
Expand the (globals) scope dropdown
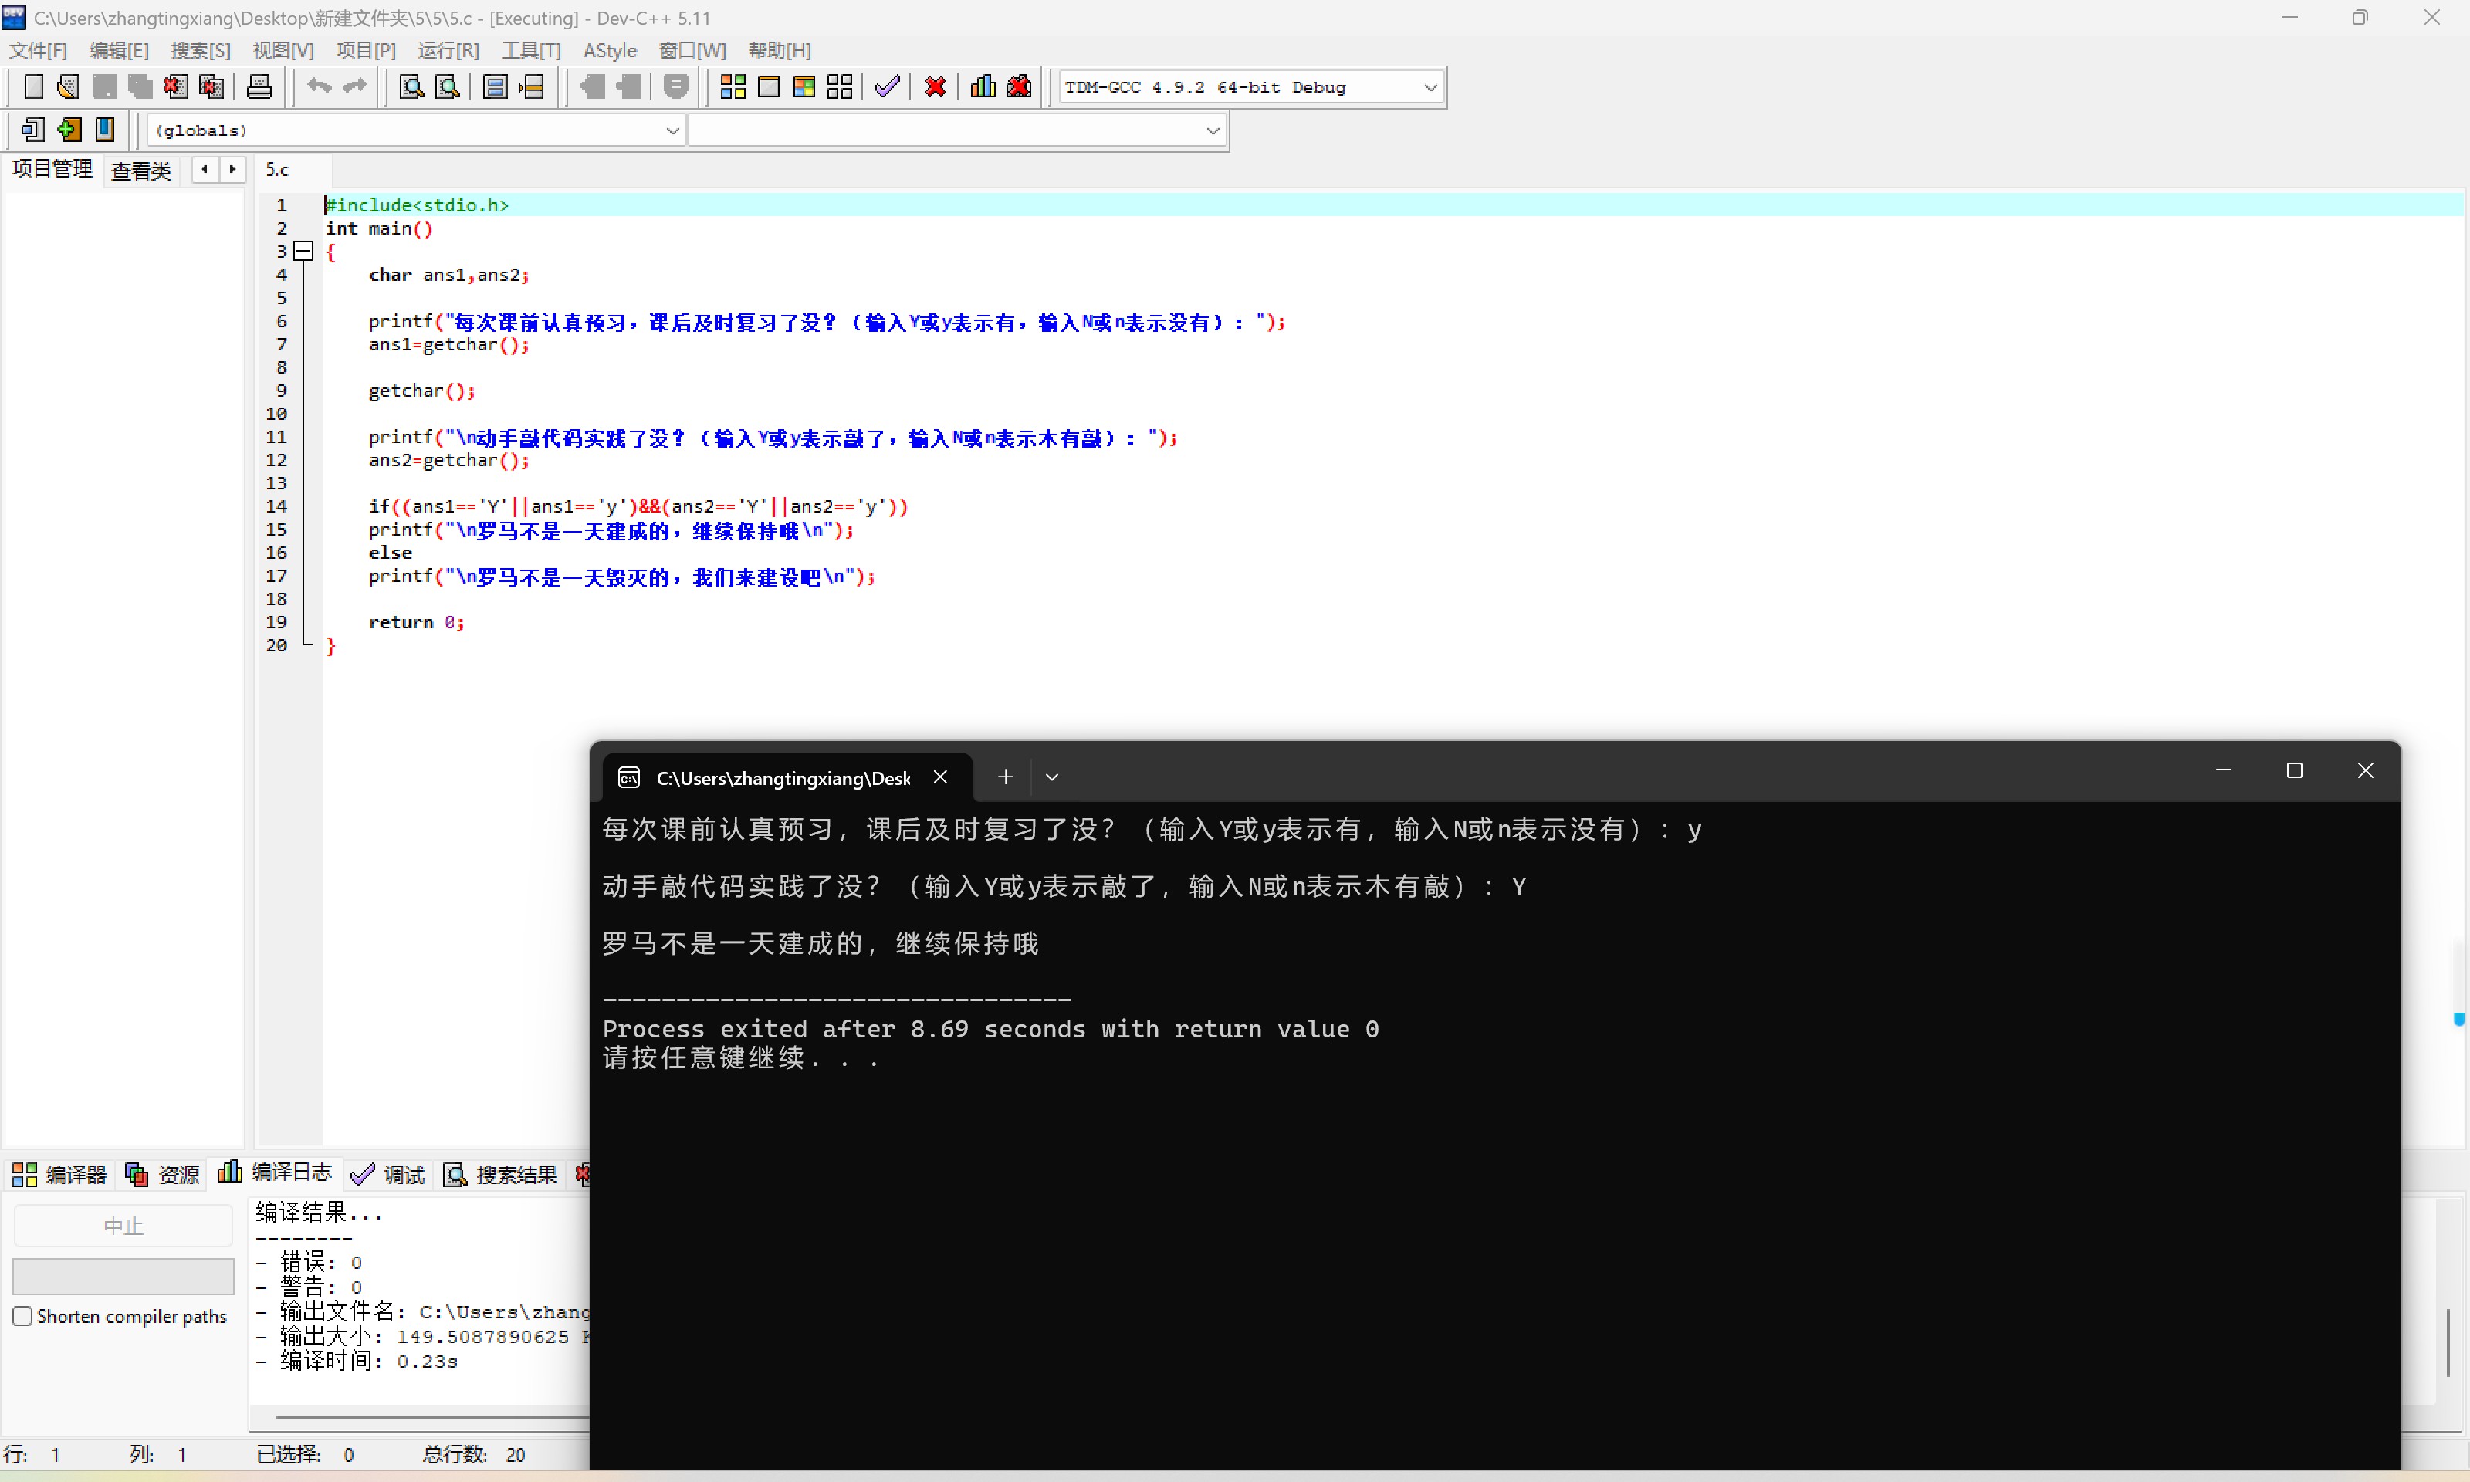tap(672, 130)
